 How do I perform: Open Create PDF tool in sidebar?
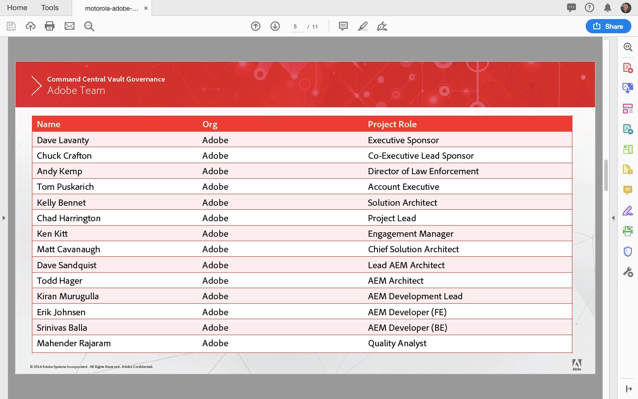coord(628,67)
